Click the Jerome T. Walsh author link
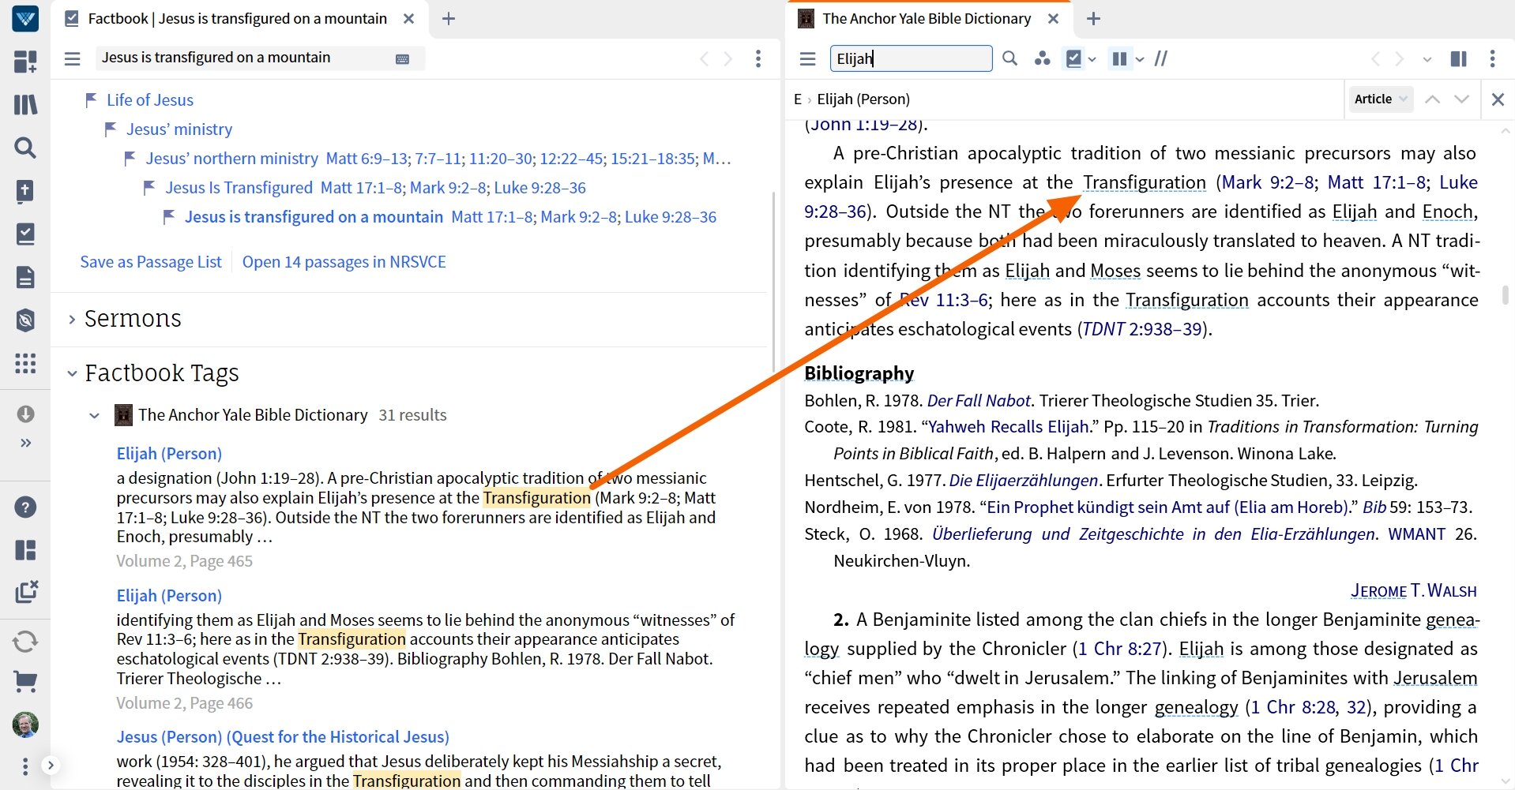The height and width of the screenshot is (790, 1515). [x=1413, y=591]
